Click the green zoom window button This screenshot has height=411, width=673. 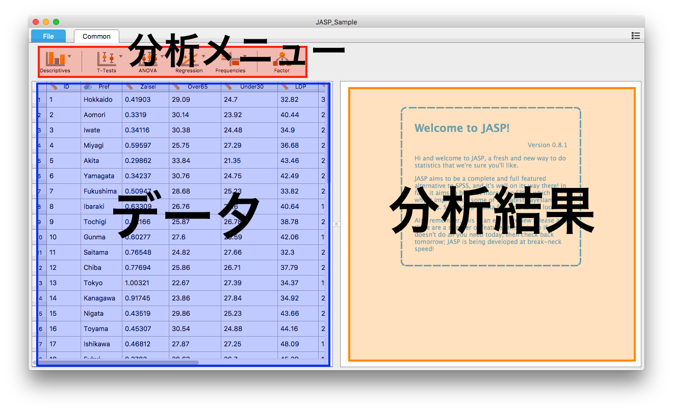(56, 22)
